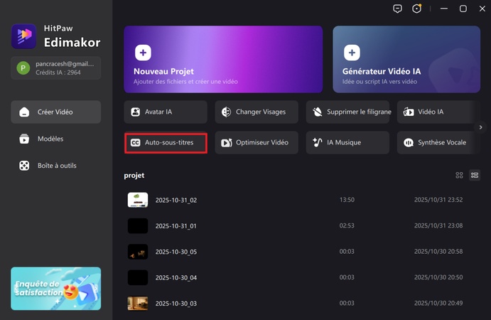Open the account panel for pancracesh
Viewport: 491px width, 320px height.
[55, 68]
